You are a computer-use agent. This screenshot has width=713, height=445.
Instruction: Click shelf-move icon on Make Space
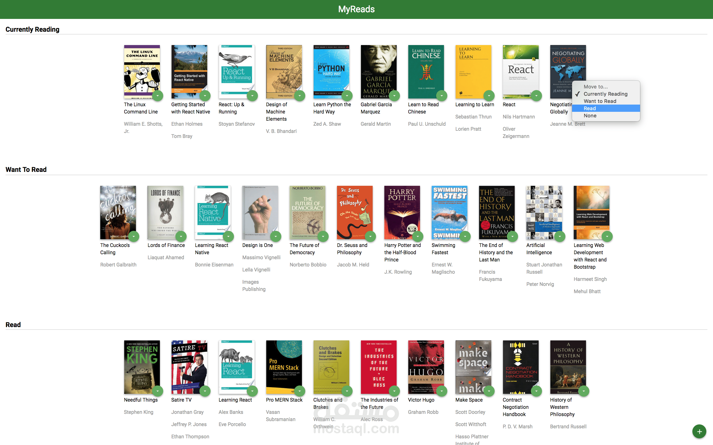coord(489,391)
